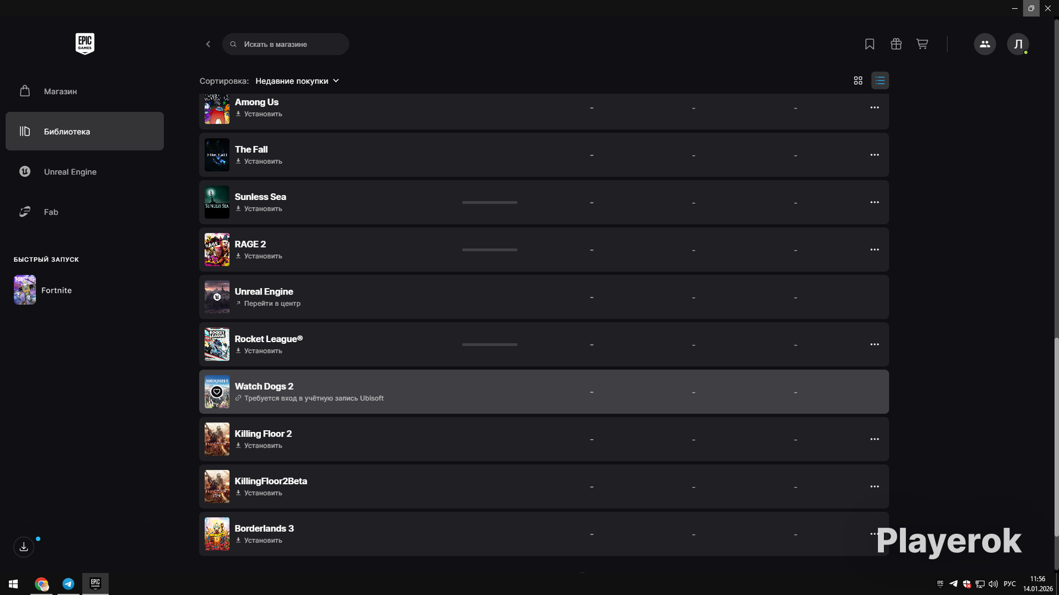
Task: Install Among Us via Установить
Action: tap(259, 114)
